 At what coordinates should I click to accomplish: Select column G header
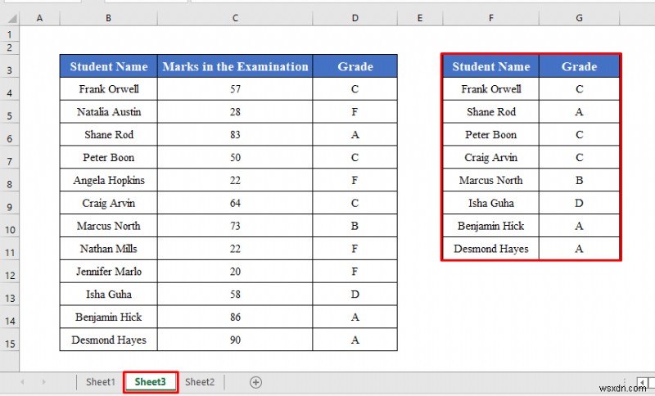pos(579,18)
